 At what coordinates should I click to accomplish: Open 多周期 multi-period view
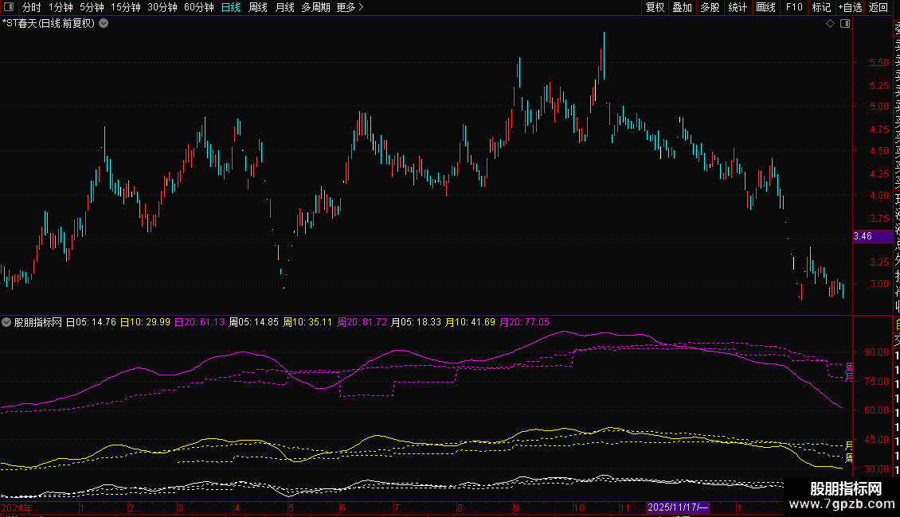[x=315, y=7]
